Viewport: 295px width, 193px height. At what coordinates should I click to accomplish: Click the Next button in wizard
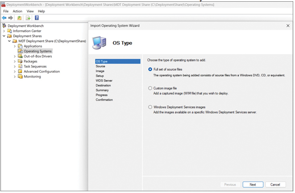[x=253, y=185]
